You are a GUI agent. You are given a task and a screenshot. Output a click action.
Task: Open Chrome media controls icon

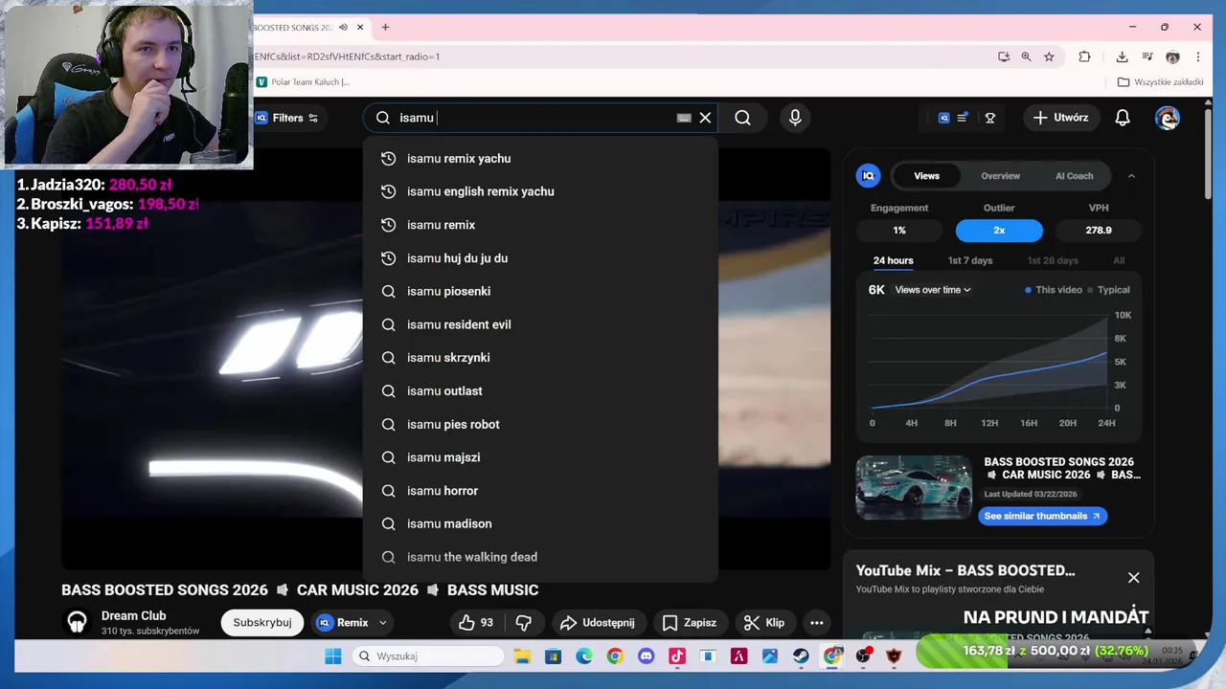tap(1147, 56)
